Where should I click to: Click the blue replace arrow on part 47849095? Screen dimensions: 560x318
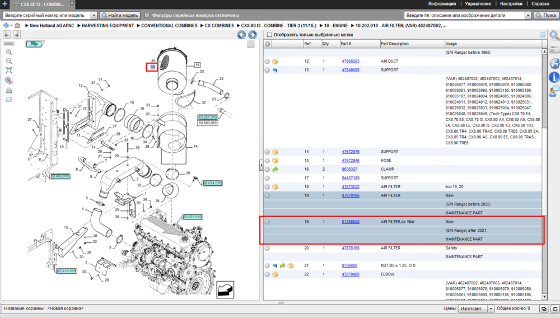[275, 71]
